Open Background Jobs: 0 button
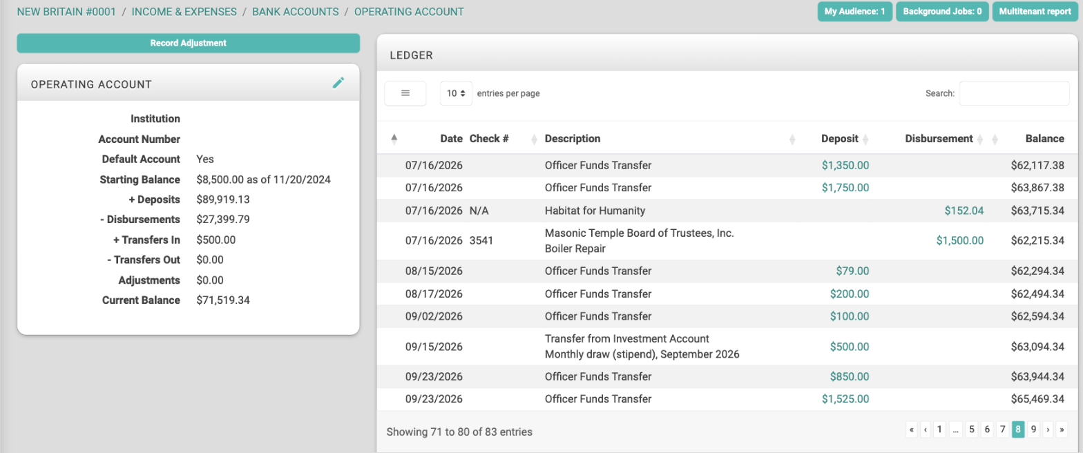The image size is (1083, 453). [x=942, y=12]
